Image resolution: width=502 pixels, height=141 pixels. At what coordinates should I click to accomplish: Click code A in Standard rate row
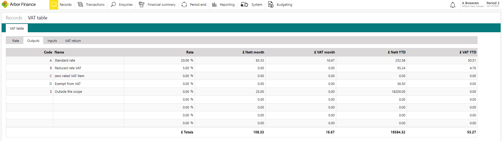[x=51, y=60]
